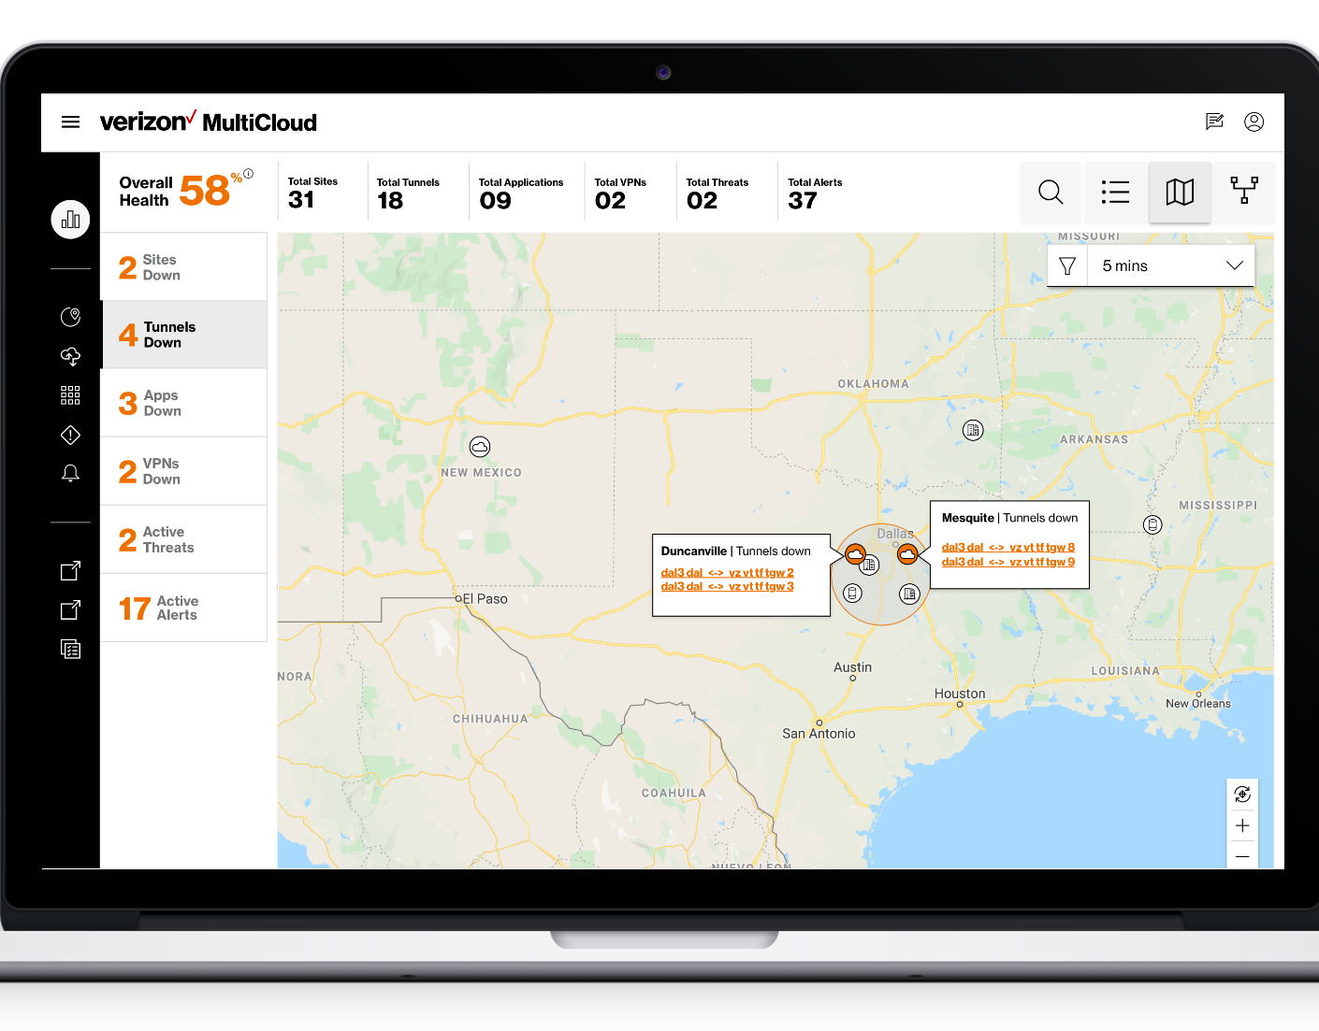Open the alerts bell sidebar icon

(x=70, y=474)
